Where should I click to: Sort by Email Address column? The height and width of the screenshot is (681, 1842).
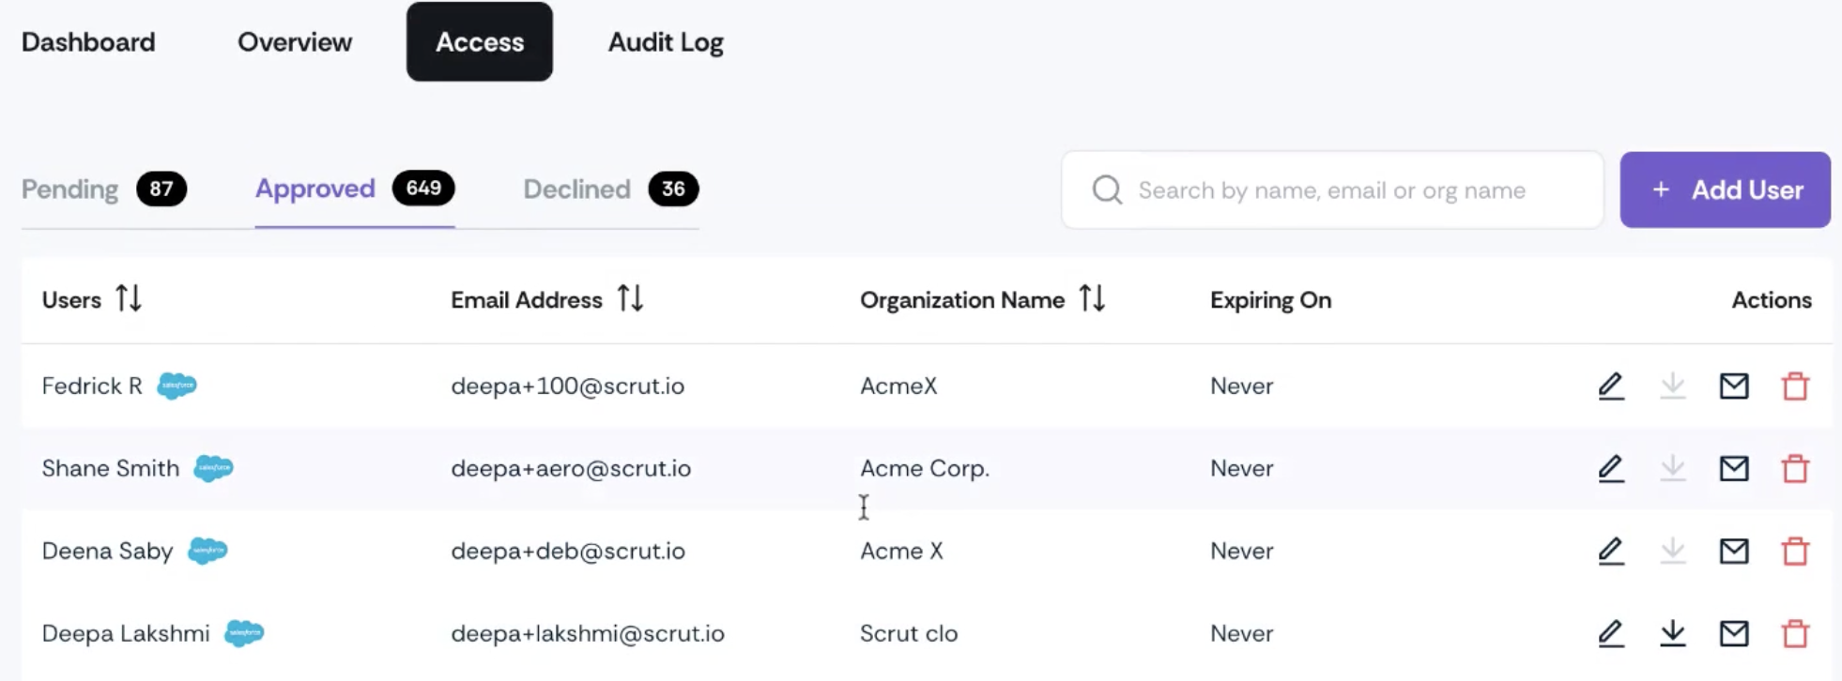click(630, 299)
